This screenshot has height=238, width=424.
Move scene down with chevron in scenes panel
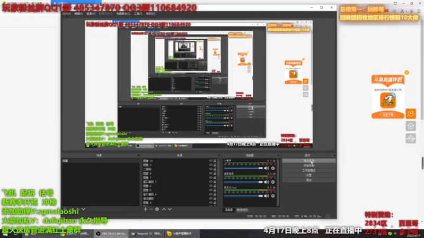tap(84, 209)
